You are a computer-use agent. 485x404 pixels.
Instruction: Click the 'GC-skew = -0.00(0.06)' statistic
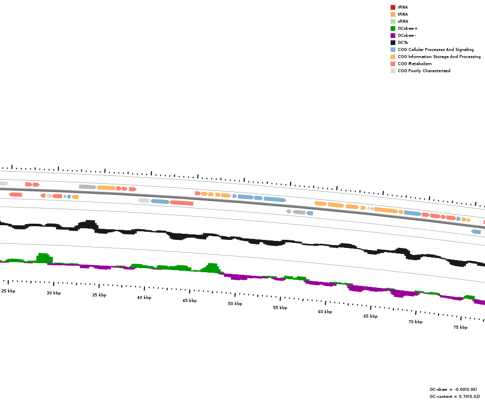(x=454, y=389)
